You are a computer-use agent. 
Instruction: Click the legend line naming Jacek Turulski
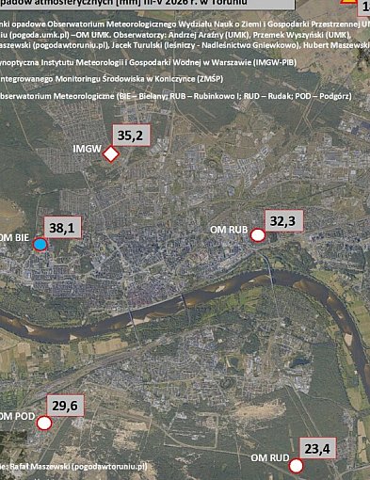(185, 45)
